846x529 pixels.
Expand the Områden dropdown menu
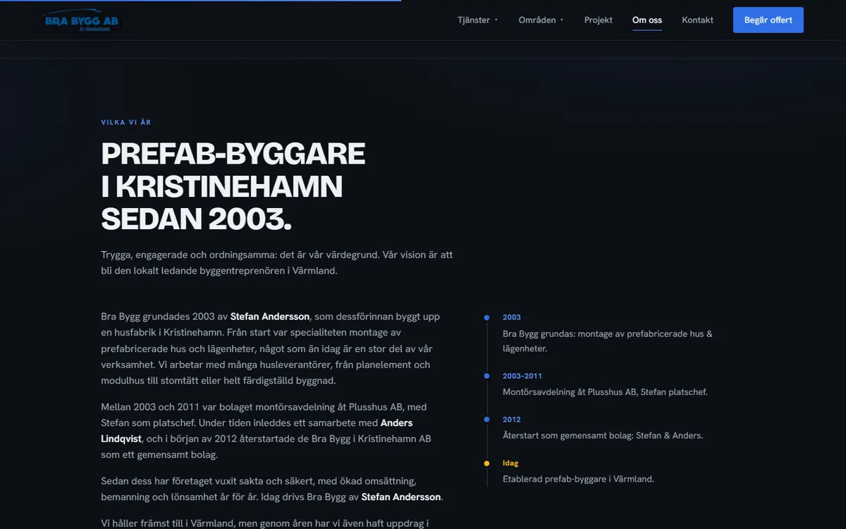click(x=541, y=20)
